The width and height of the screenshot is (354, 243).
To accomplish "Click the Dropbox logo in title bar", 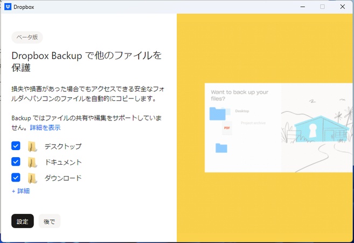I will tap(8, 7).
